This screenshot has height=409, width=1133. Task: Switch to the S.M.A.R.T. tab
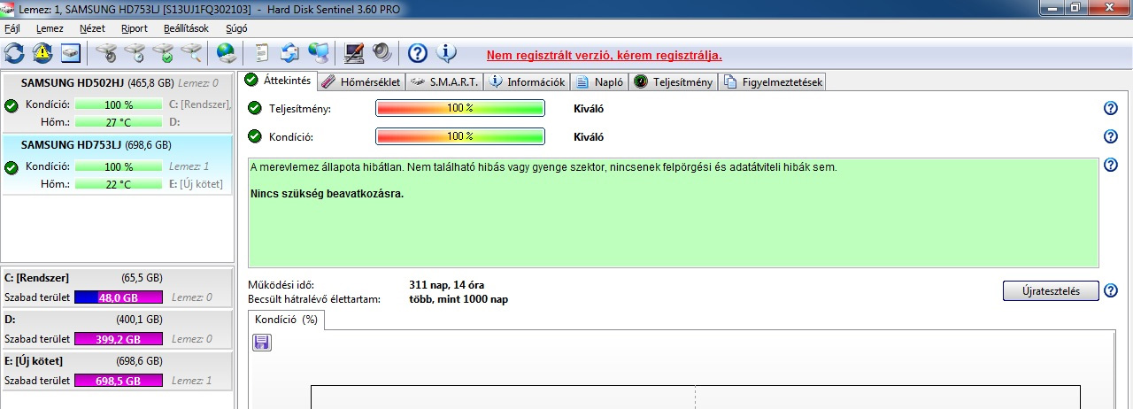tap(444, 82)
